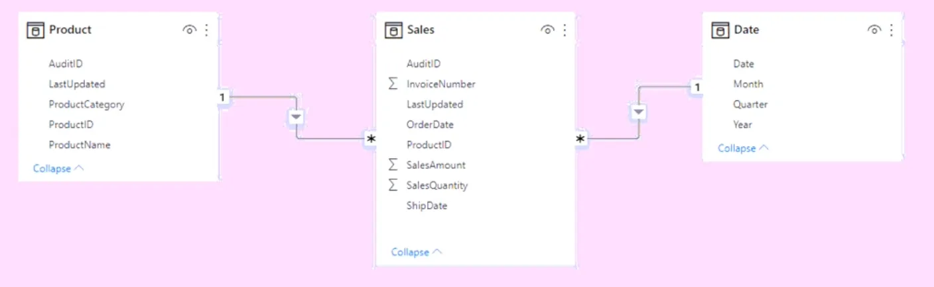Collapse the Product table card
The width and height of the screenshot is (934, 287).
pos(58,169)
